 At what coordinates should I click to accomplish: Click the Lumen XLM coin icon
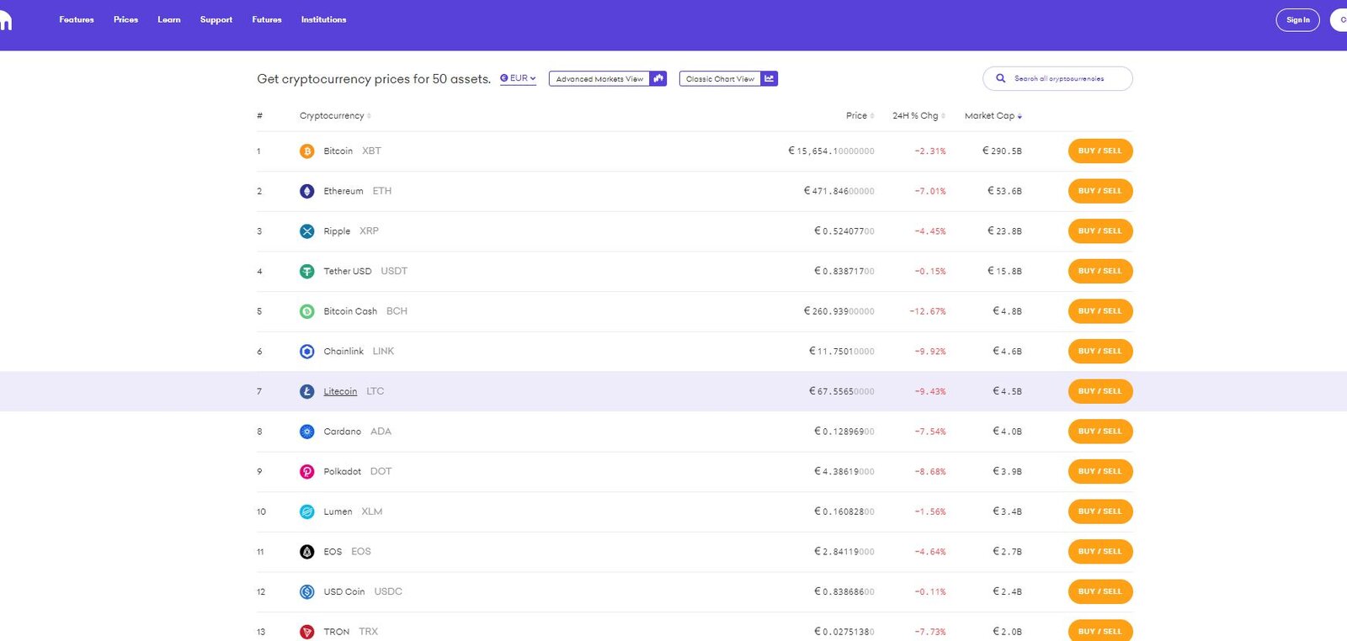point(307,511)
